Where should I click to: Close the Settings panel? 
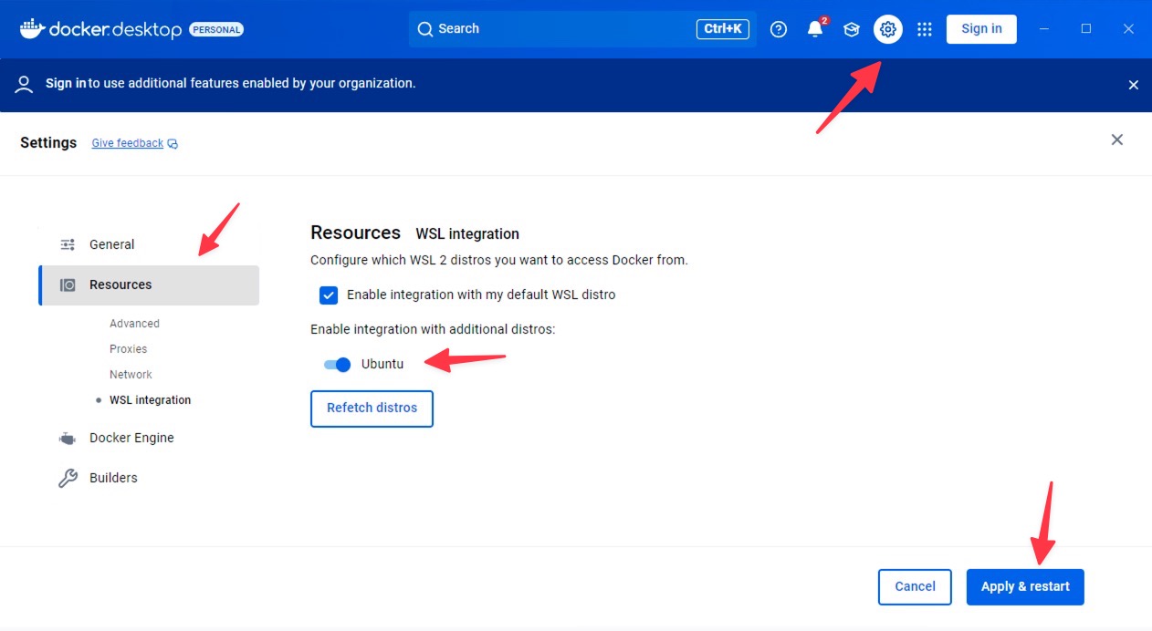pos(1117,140)
